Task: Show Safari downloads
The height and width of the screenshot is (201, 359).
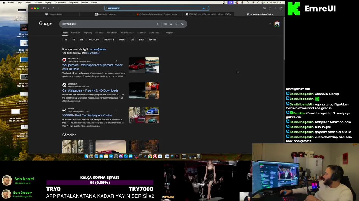Action: (264, 8)
